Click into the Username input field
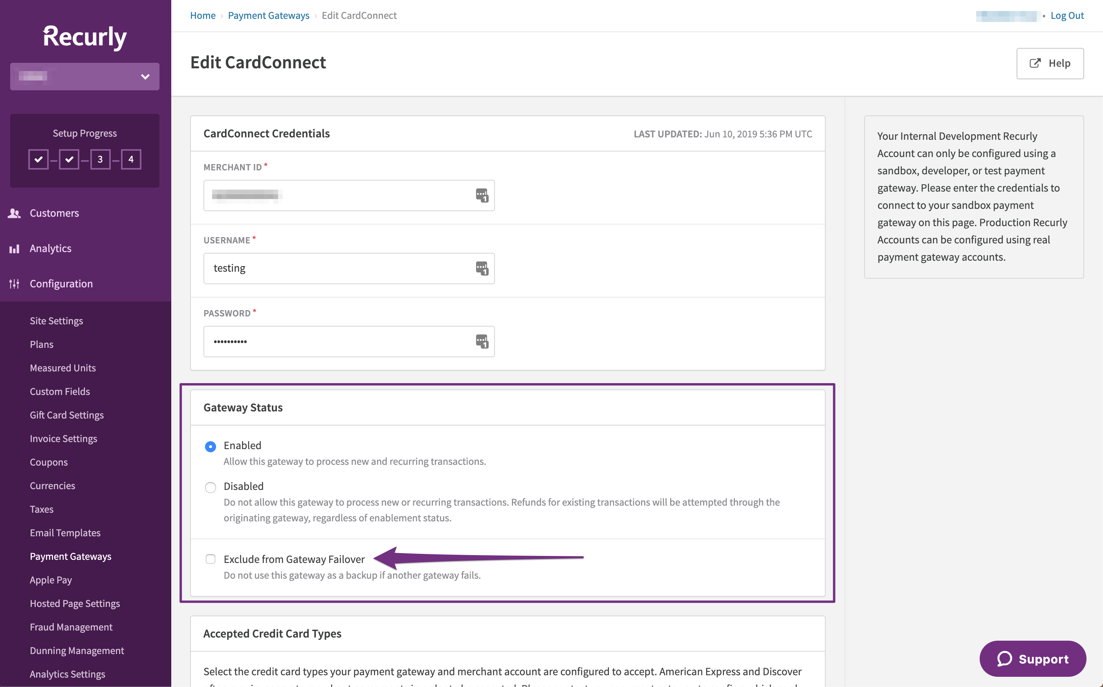 pos(337,268)
